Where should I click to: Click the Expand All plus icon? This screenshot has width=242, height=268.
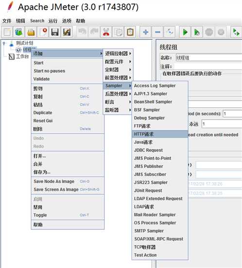click(146, 32)
